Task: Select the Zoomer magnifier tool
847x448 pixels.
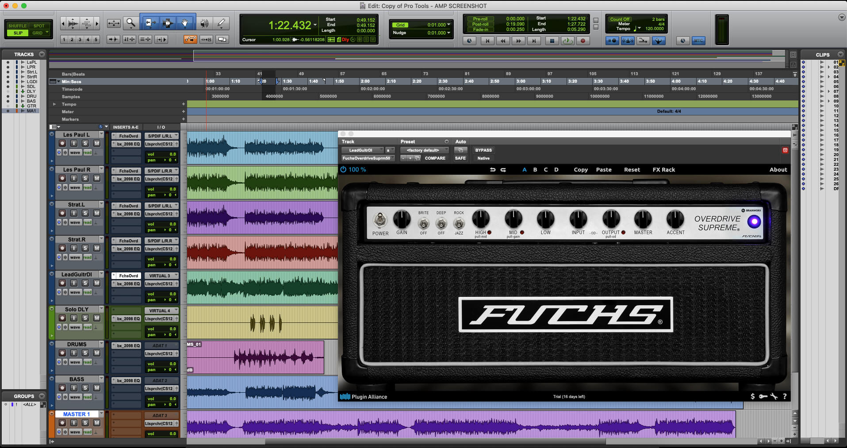Action: click(130, 23)
